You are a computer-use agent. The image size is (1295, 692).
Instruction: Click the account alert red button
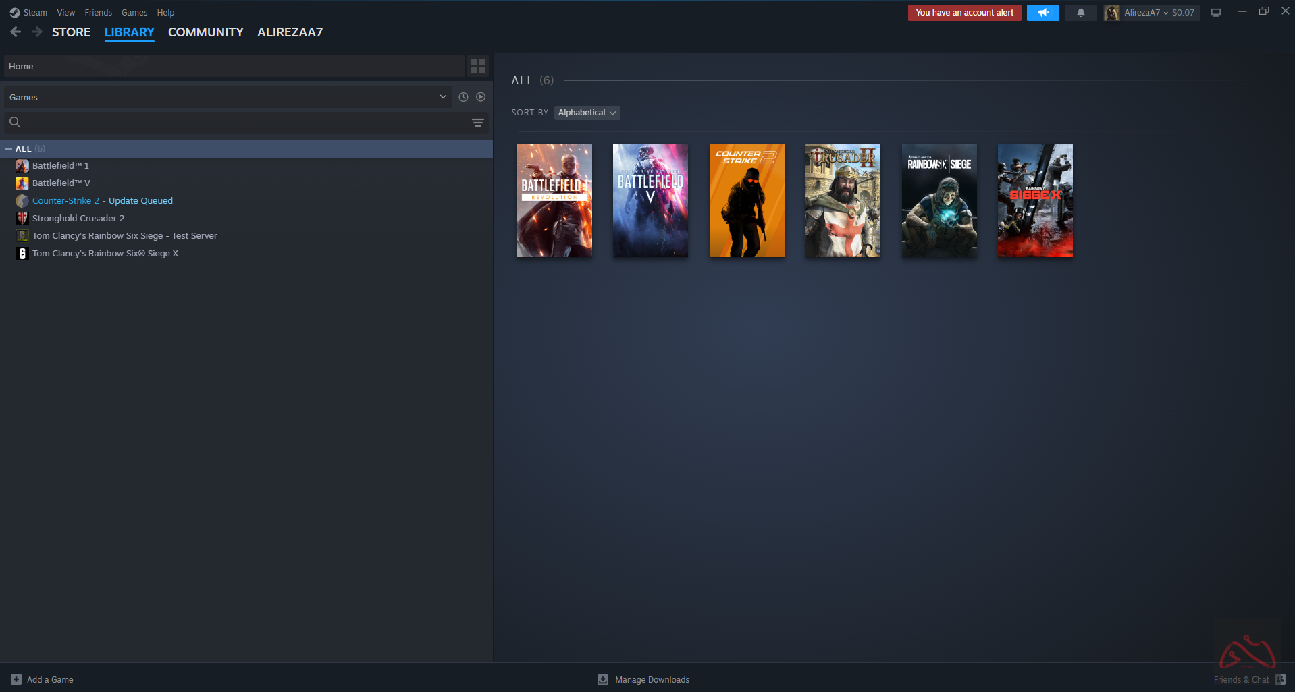(963, 13)
